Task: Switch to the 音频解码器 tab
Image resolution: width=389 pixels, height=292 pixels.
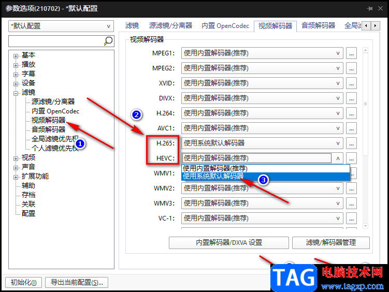Action: click(x=318, y=26)
